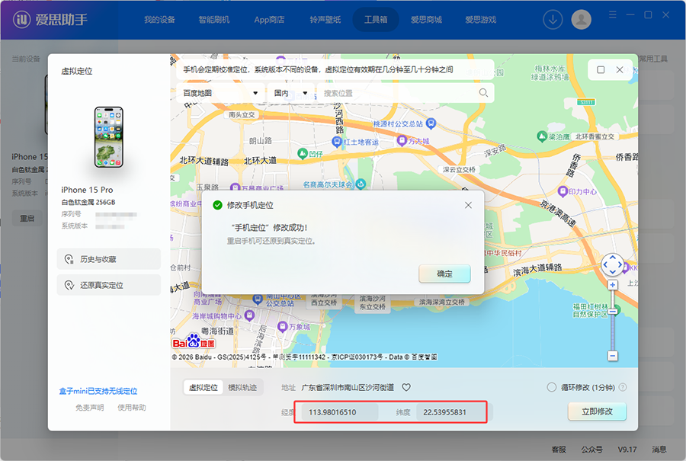The width and height of the screenshot is (686, 461).
Task: Click the 爱思助手 logo icon
Action: coord(21,19)
